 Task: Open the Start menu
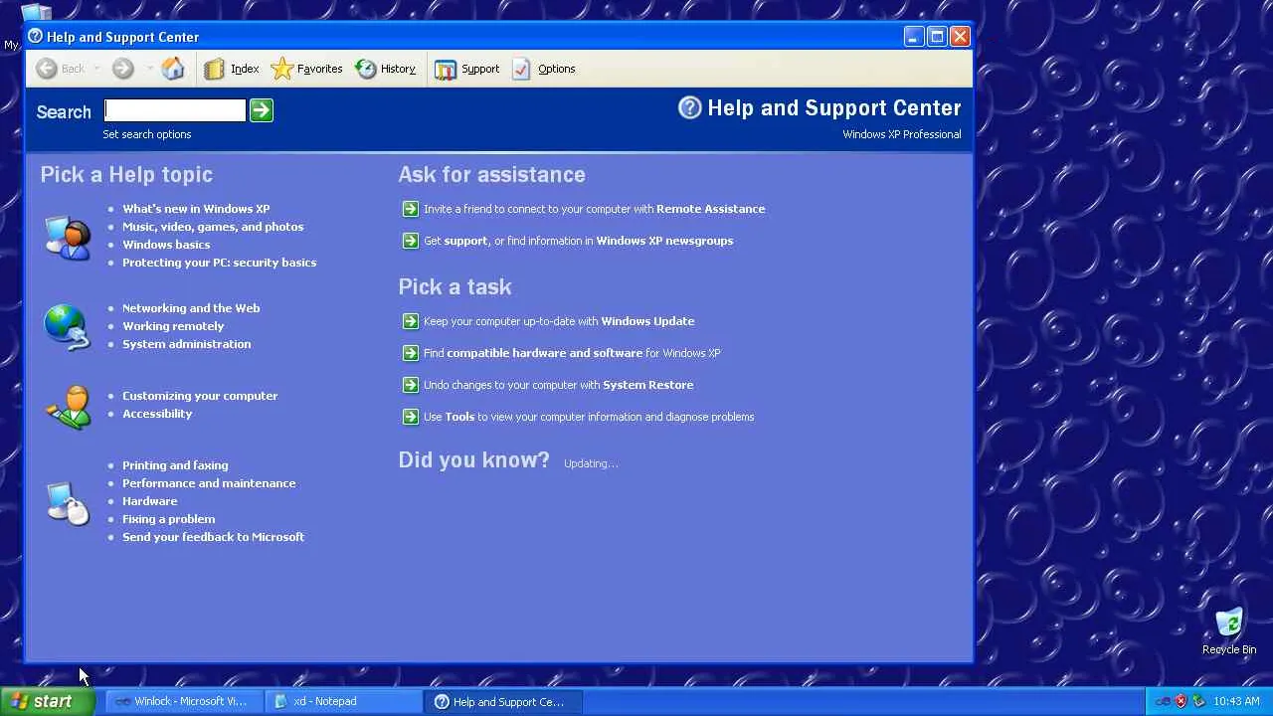pyautogui.click(x=48, y=701)
